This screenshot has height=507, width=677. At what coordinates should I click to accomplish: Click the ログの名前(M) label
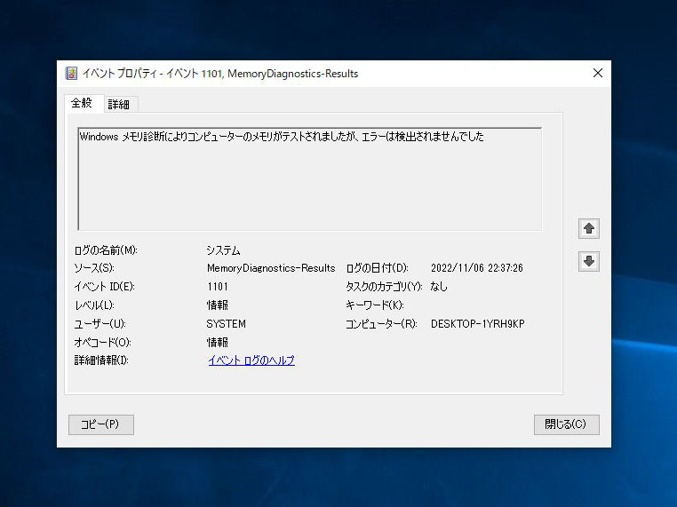[106, 250]
